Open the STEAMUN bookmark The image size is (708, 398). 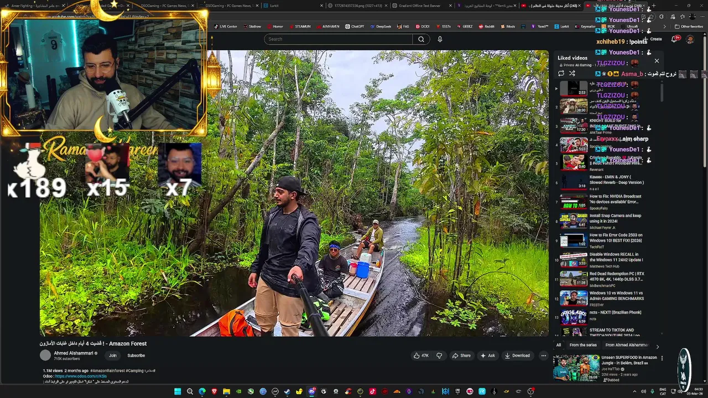tap(299, 27)
